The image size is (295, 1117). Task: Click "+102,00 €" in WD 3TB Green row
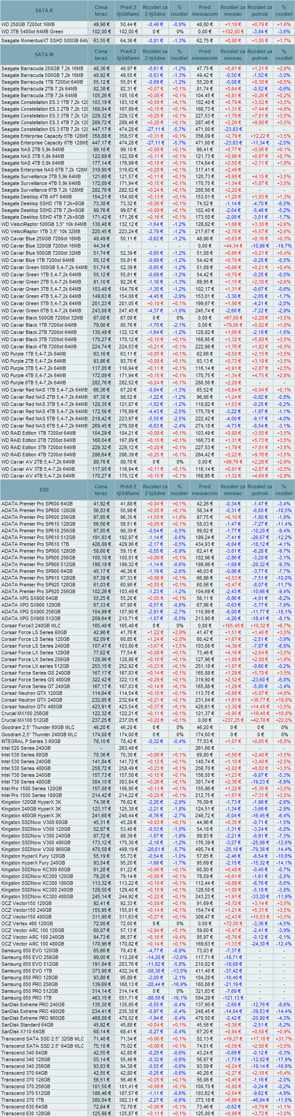pos(233,32)
